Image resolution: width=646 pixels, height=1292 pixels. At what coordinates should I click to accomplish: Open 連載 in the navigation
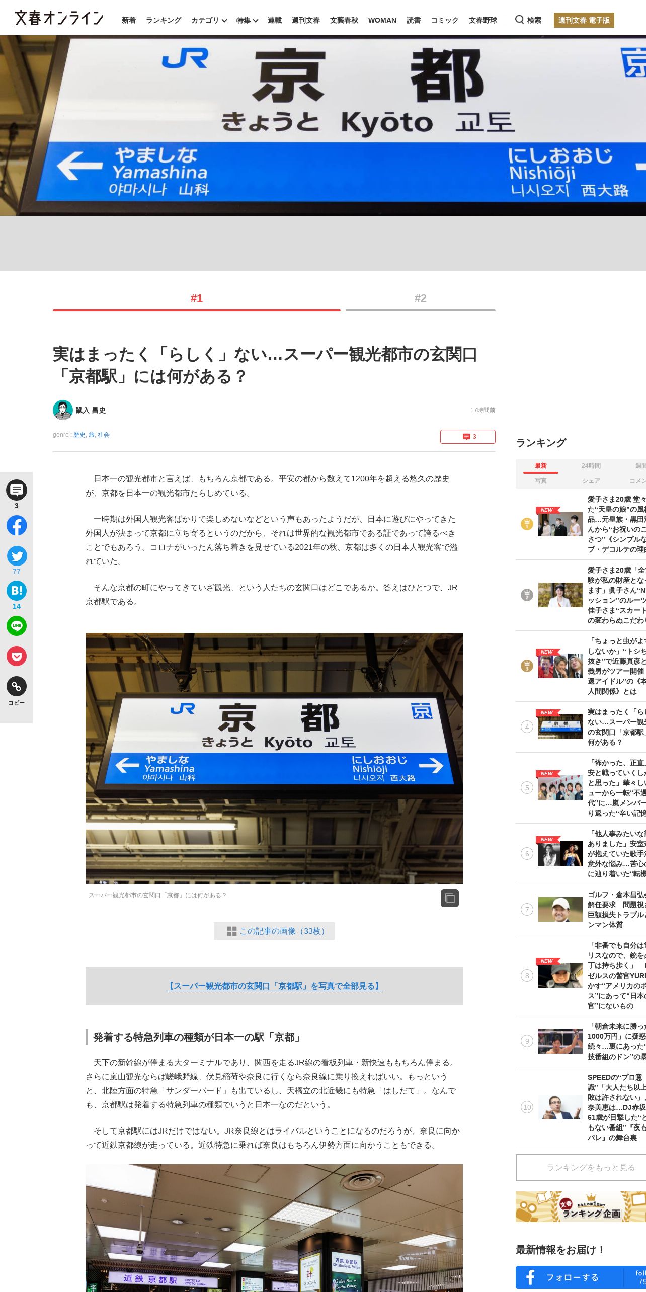[x=275, y=20]
